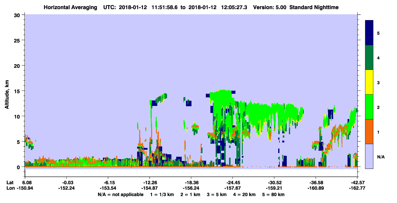Image resolution: width=397 pixels, height=203 pixels.
Task: Click the colorbar label "4"
Action: coord(378,58)
